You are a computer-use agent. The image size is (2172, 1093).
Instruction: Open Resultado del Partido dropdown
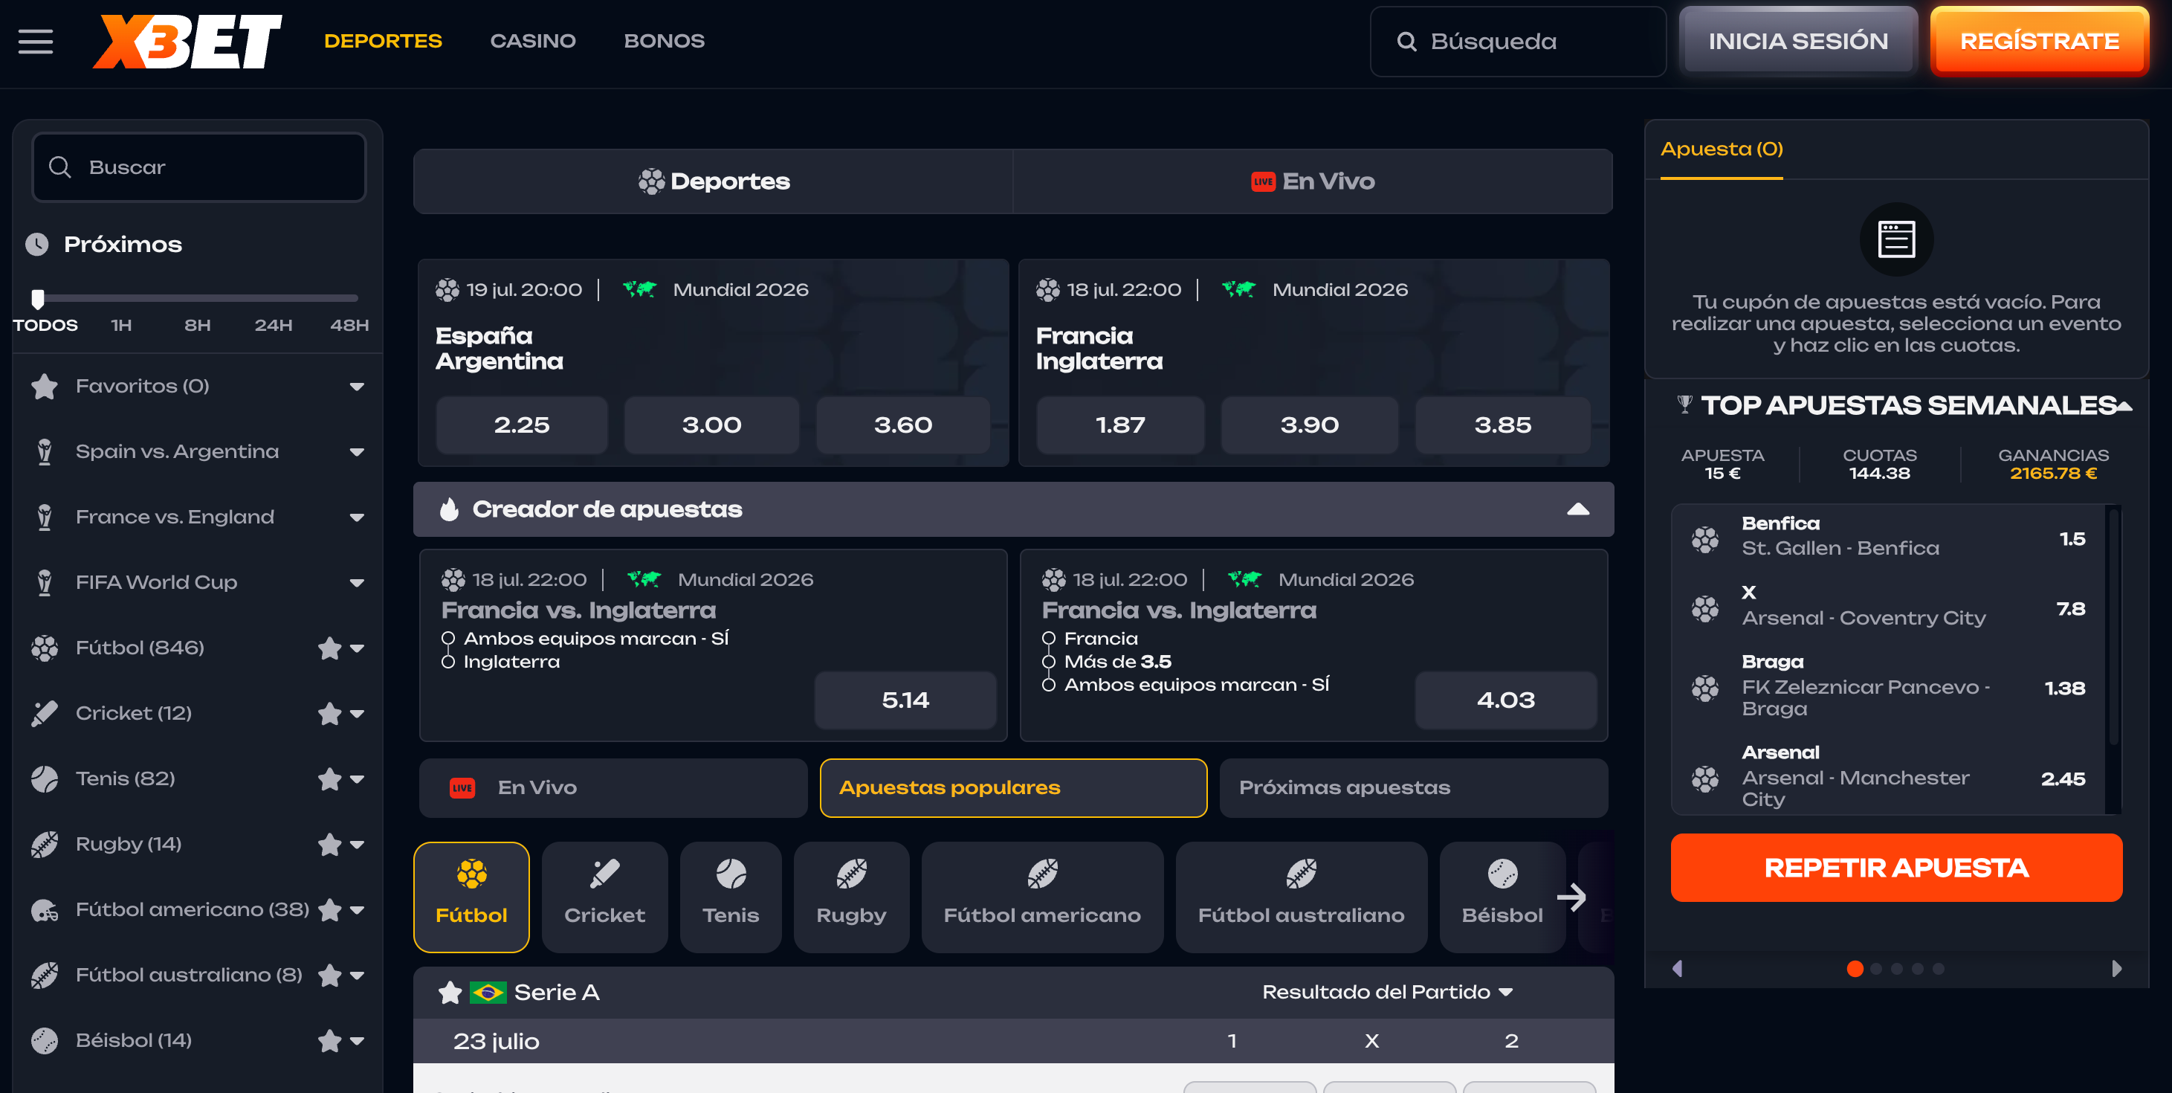click(1387, 993)
